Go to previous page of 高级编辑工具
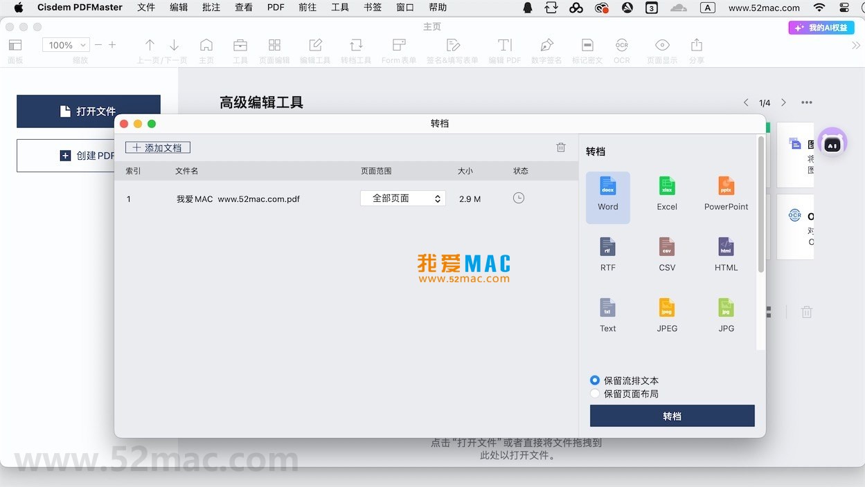 coord(746,102)
